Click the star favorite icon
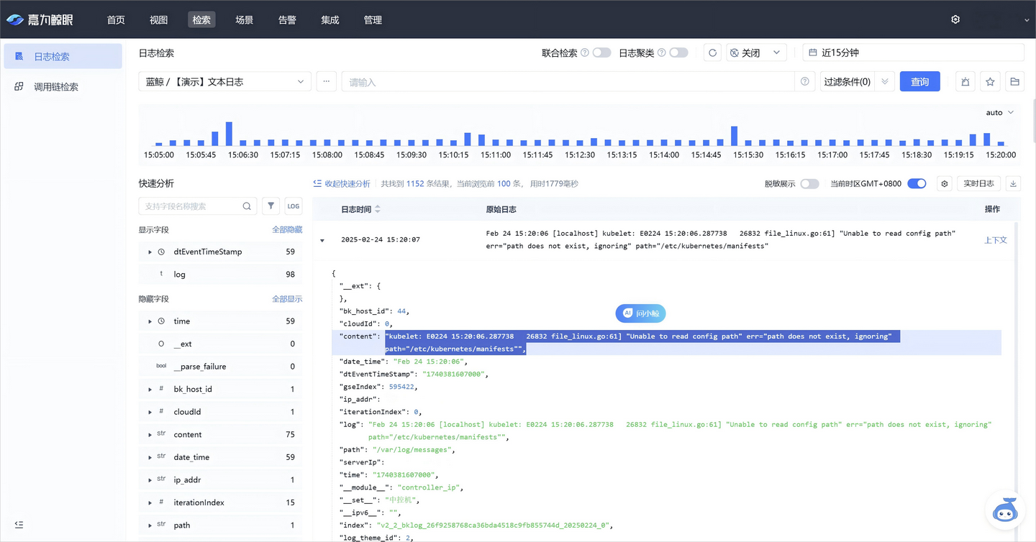Screen dimensions: 1036x542 990,82
